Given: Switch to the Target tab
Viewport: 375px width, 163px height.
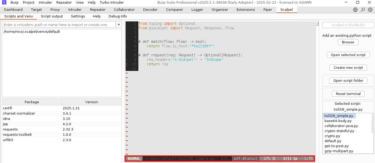Looking at the screenshot, I should [36, 10].
